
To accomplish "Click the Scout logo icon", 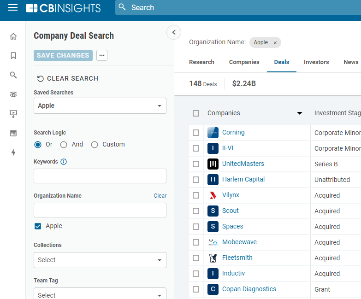I will [x=213, y=211].
